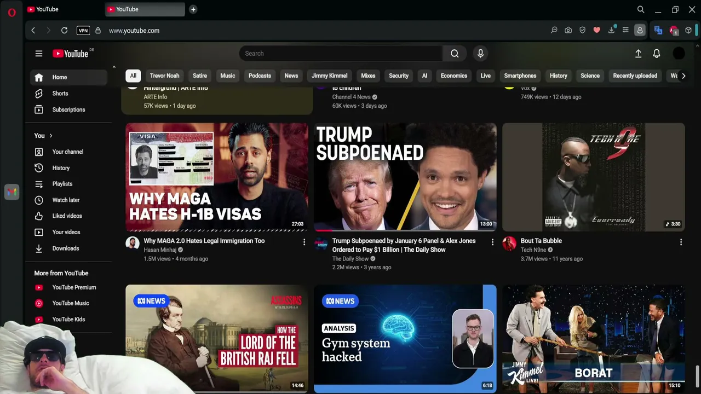Image resolution: width=701 pixels, height=394 pixels.
Task: Open Opera tab search magnifier
Action: 641,9
